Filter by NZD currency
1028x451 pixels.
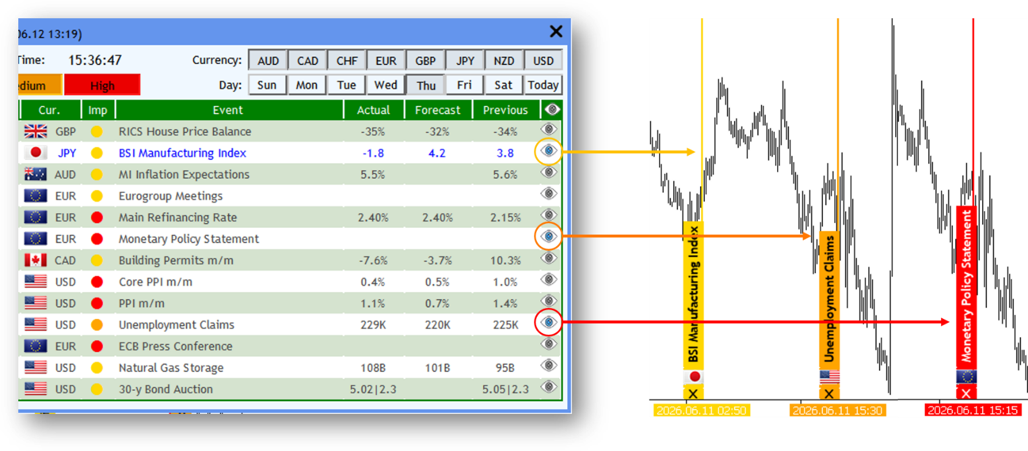(504, 61)
